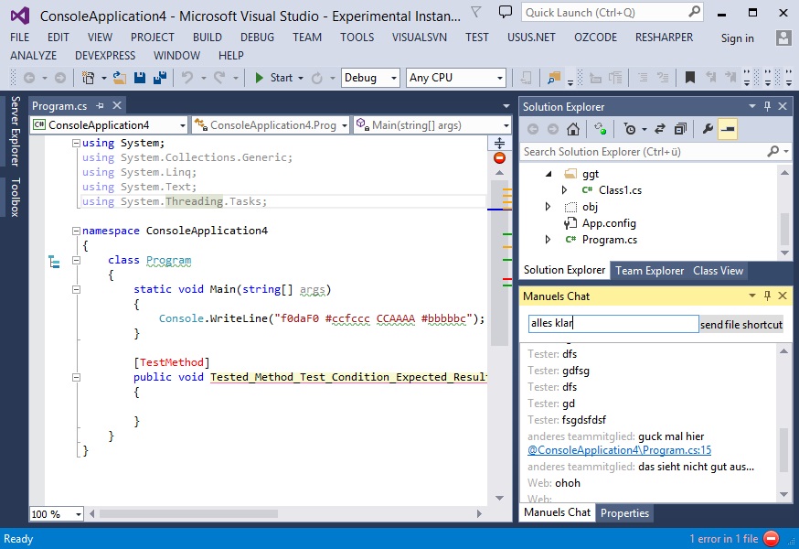The width and height of the screenshot is (799, 549).
Task: Open the RESHARPER menu
Action: [662, 38]
